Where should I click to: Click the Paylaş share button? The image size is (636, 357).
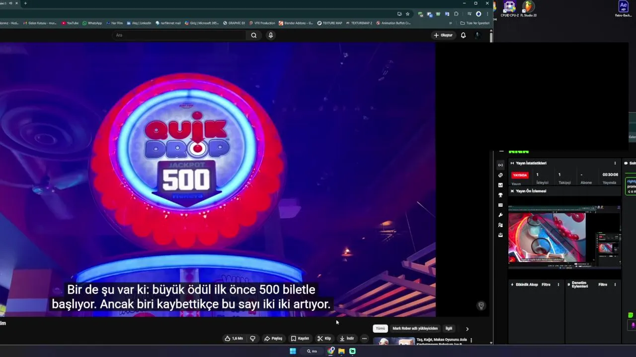pos(273,339)
